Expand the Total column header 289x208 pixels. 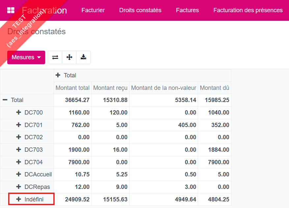point(66,75)
